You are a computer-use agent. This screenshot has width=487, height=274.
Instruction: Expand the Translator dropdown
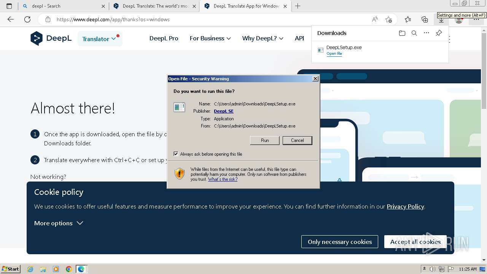click(x=100, y=39)
